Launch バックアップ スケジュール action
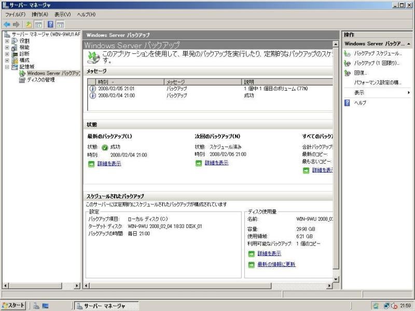This screenshot has height=311, width=415. 378,53
